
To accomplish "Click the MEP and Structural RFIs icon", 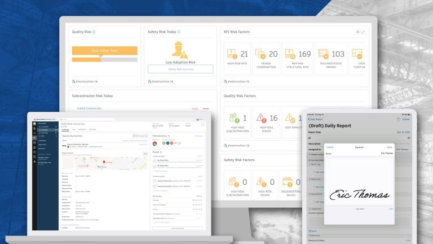I will click(290, 54).
